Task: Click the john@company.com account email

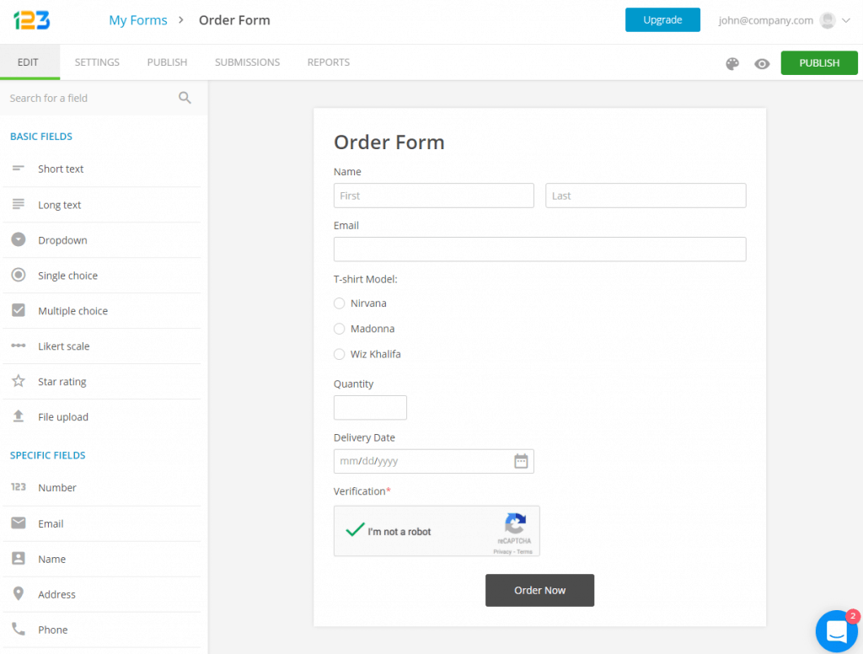Action: click(765, 20)
